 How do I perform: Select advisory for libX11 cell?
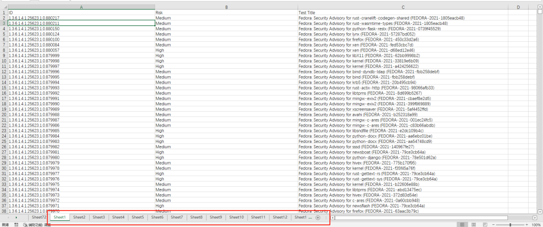(x=403, y=55)
